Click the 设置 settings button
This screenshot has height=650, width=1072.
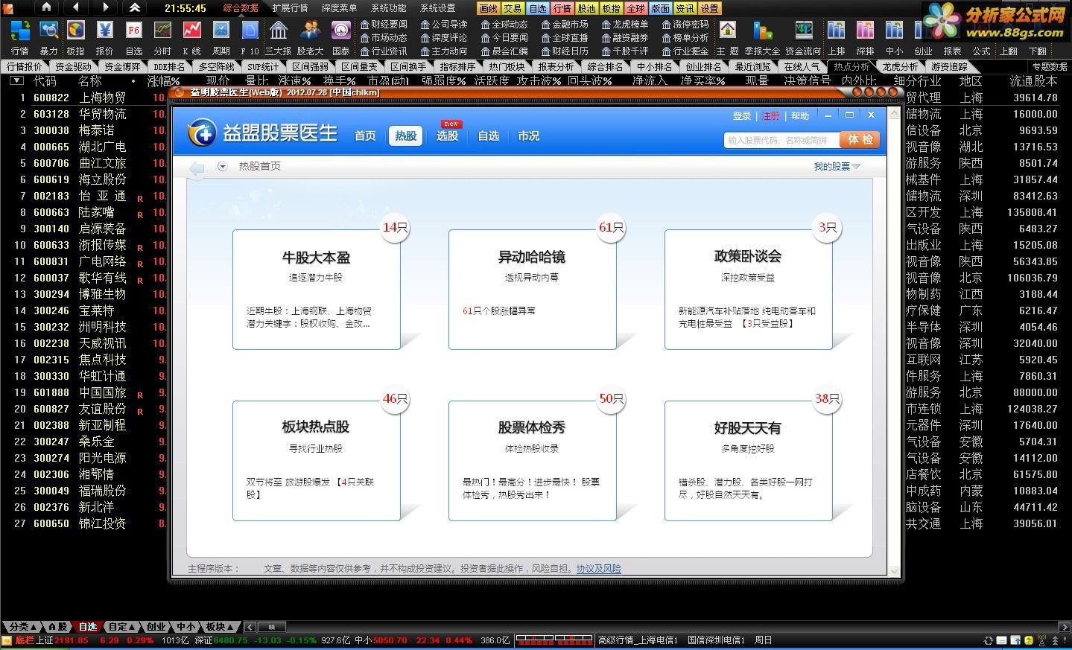[710, 8]
